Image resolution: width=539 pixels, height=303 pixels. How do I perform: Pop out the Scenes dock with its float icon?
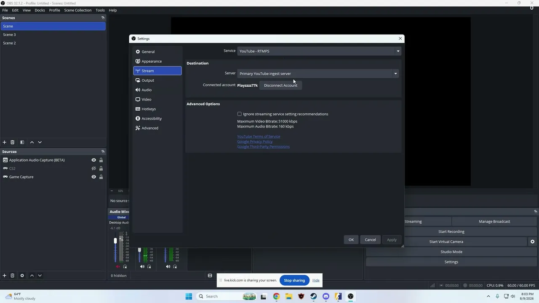103,18
